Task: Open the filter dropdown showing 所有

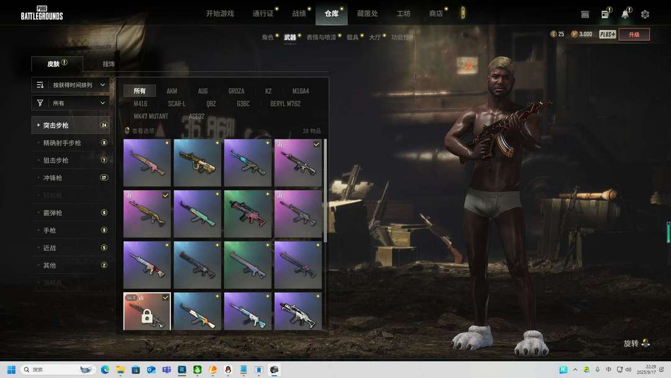Action: 71,103
